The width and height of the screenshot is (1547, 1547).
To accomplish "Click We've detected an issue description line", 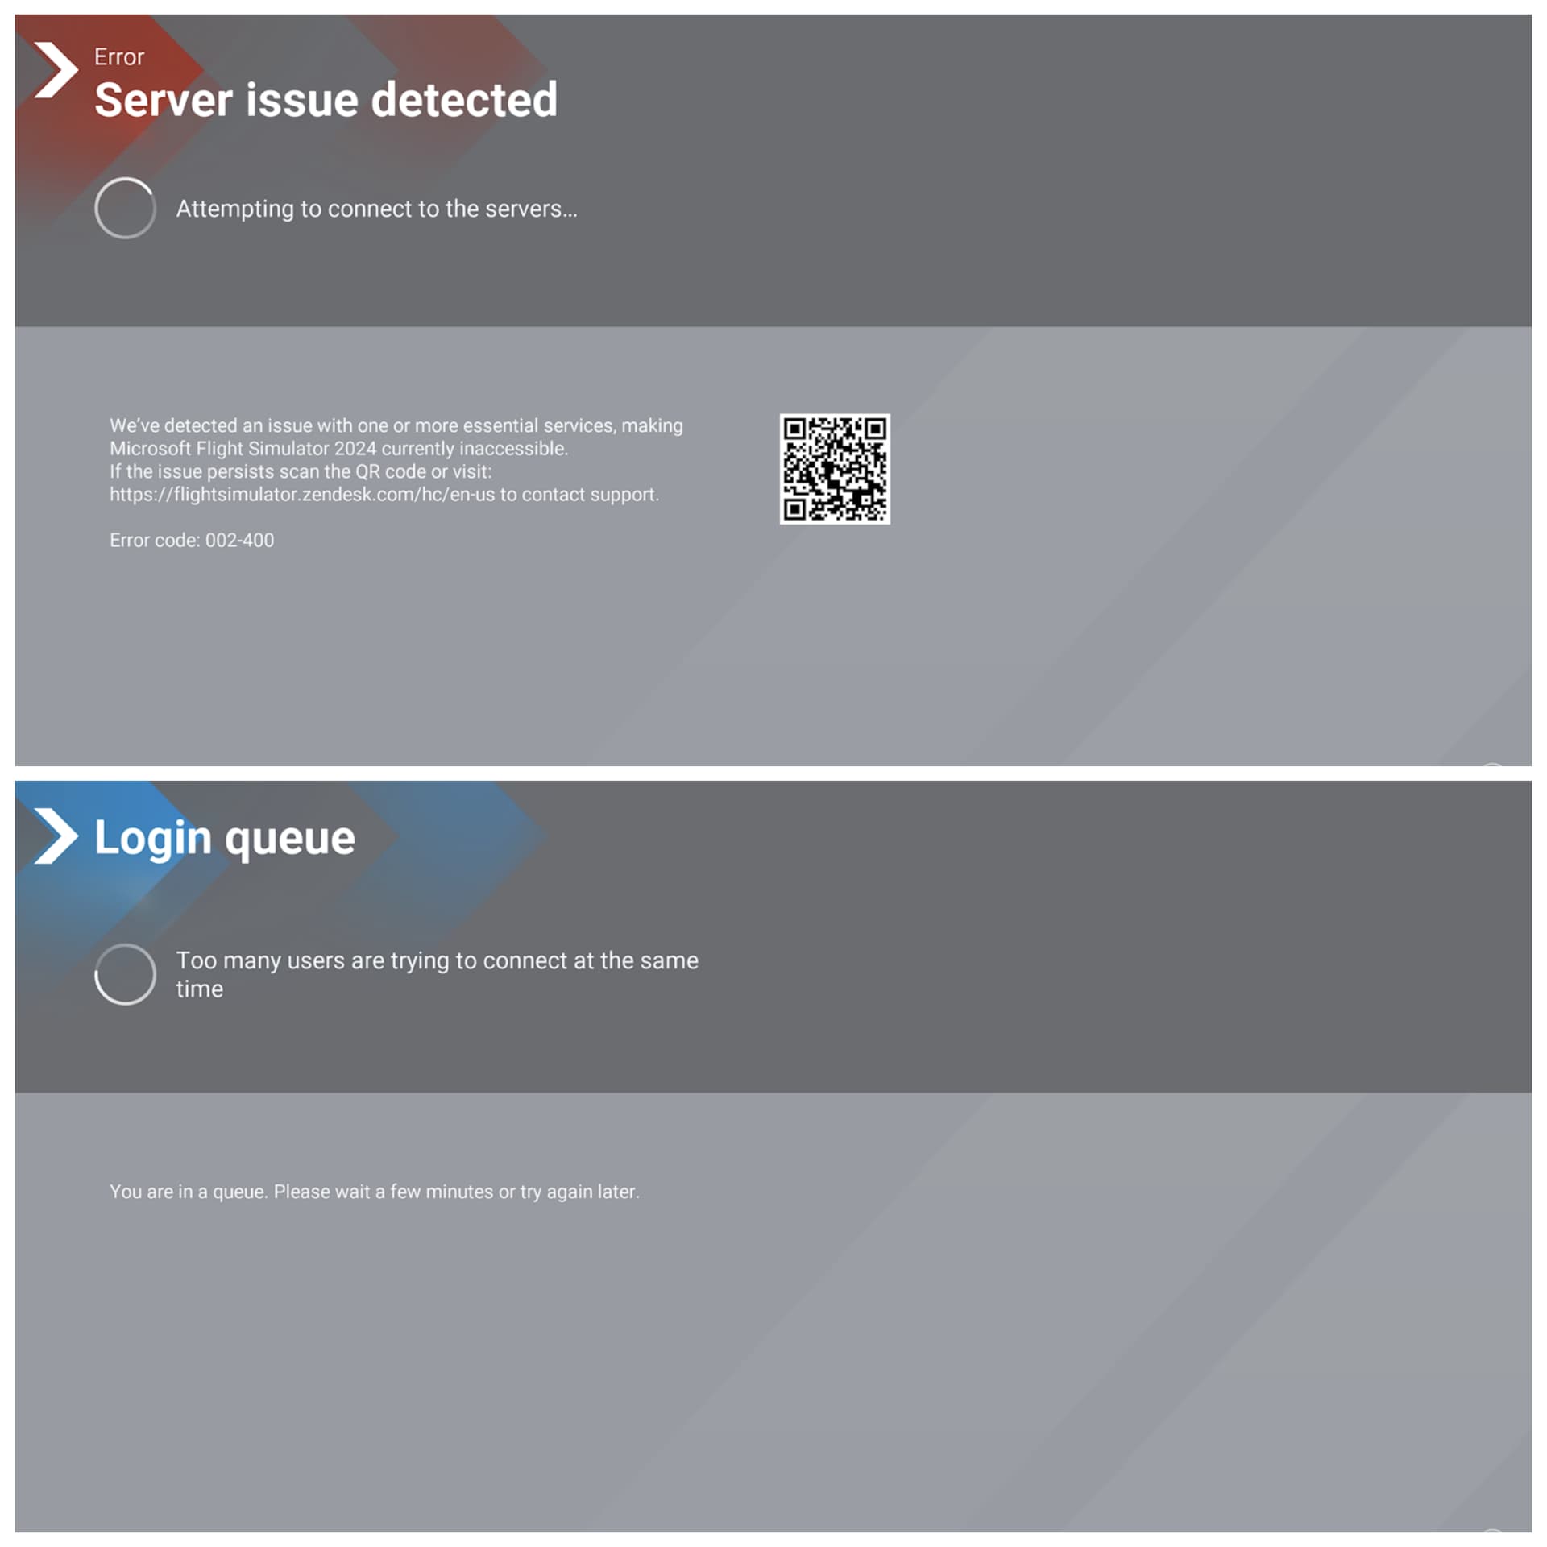I will (x=396, y=425).
